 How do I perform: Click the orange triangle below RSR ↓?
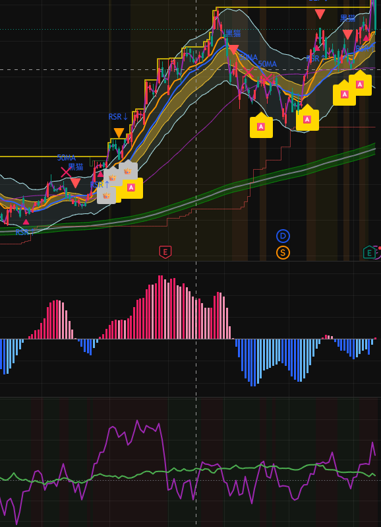point(119,133)
